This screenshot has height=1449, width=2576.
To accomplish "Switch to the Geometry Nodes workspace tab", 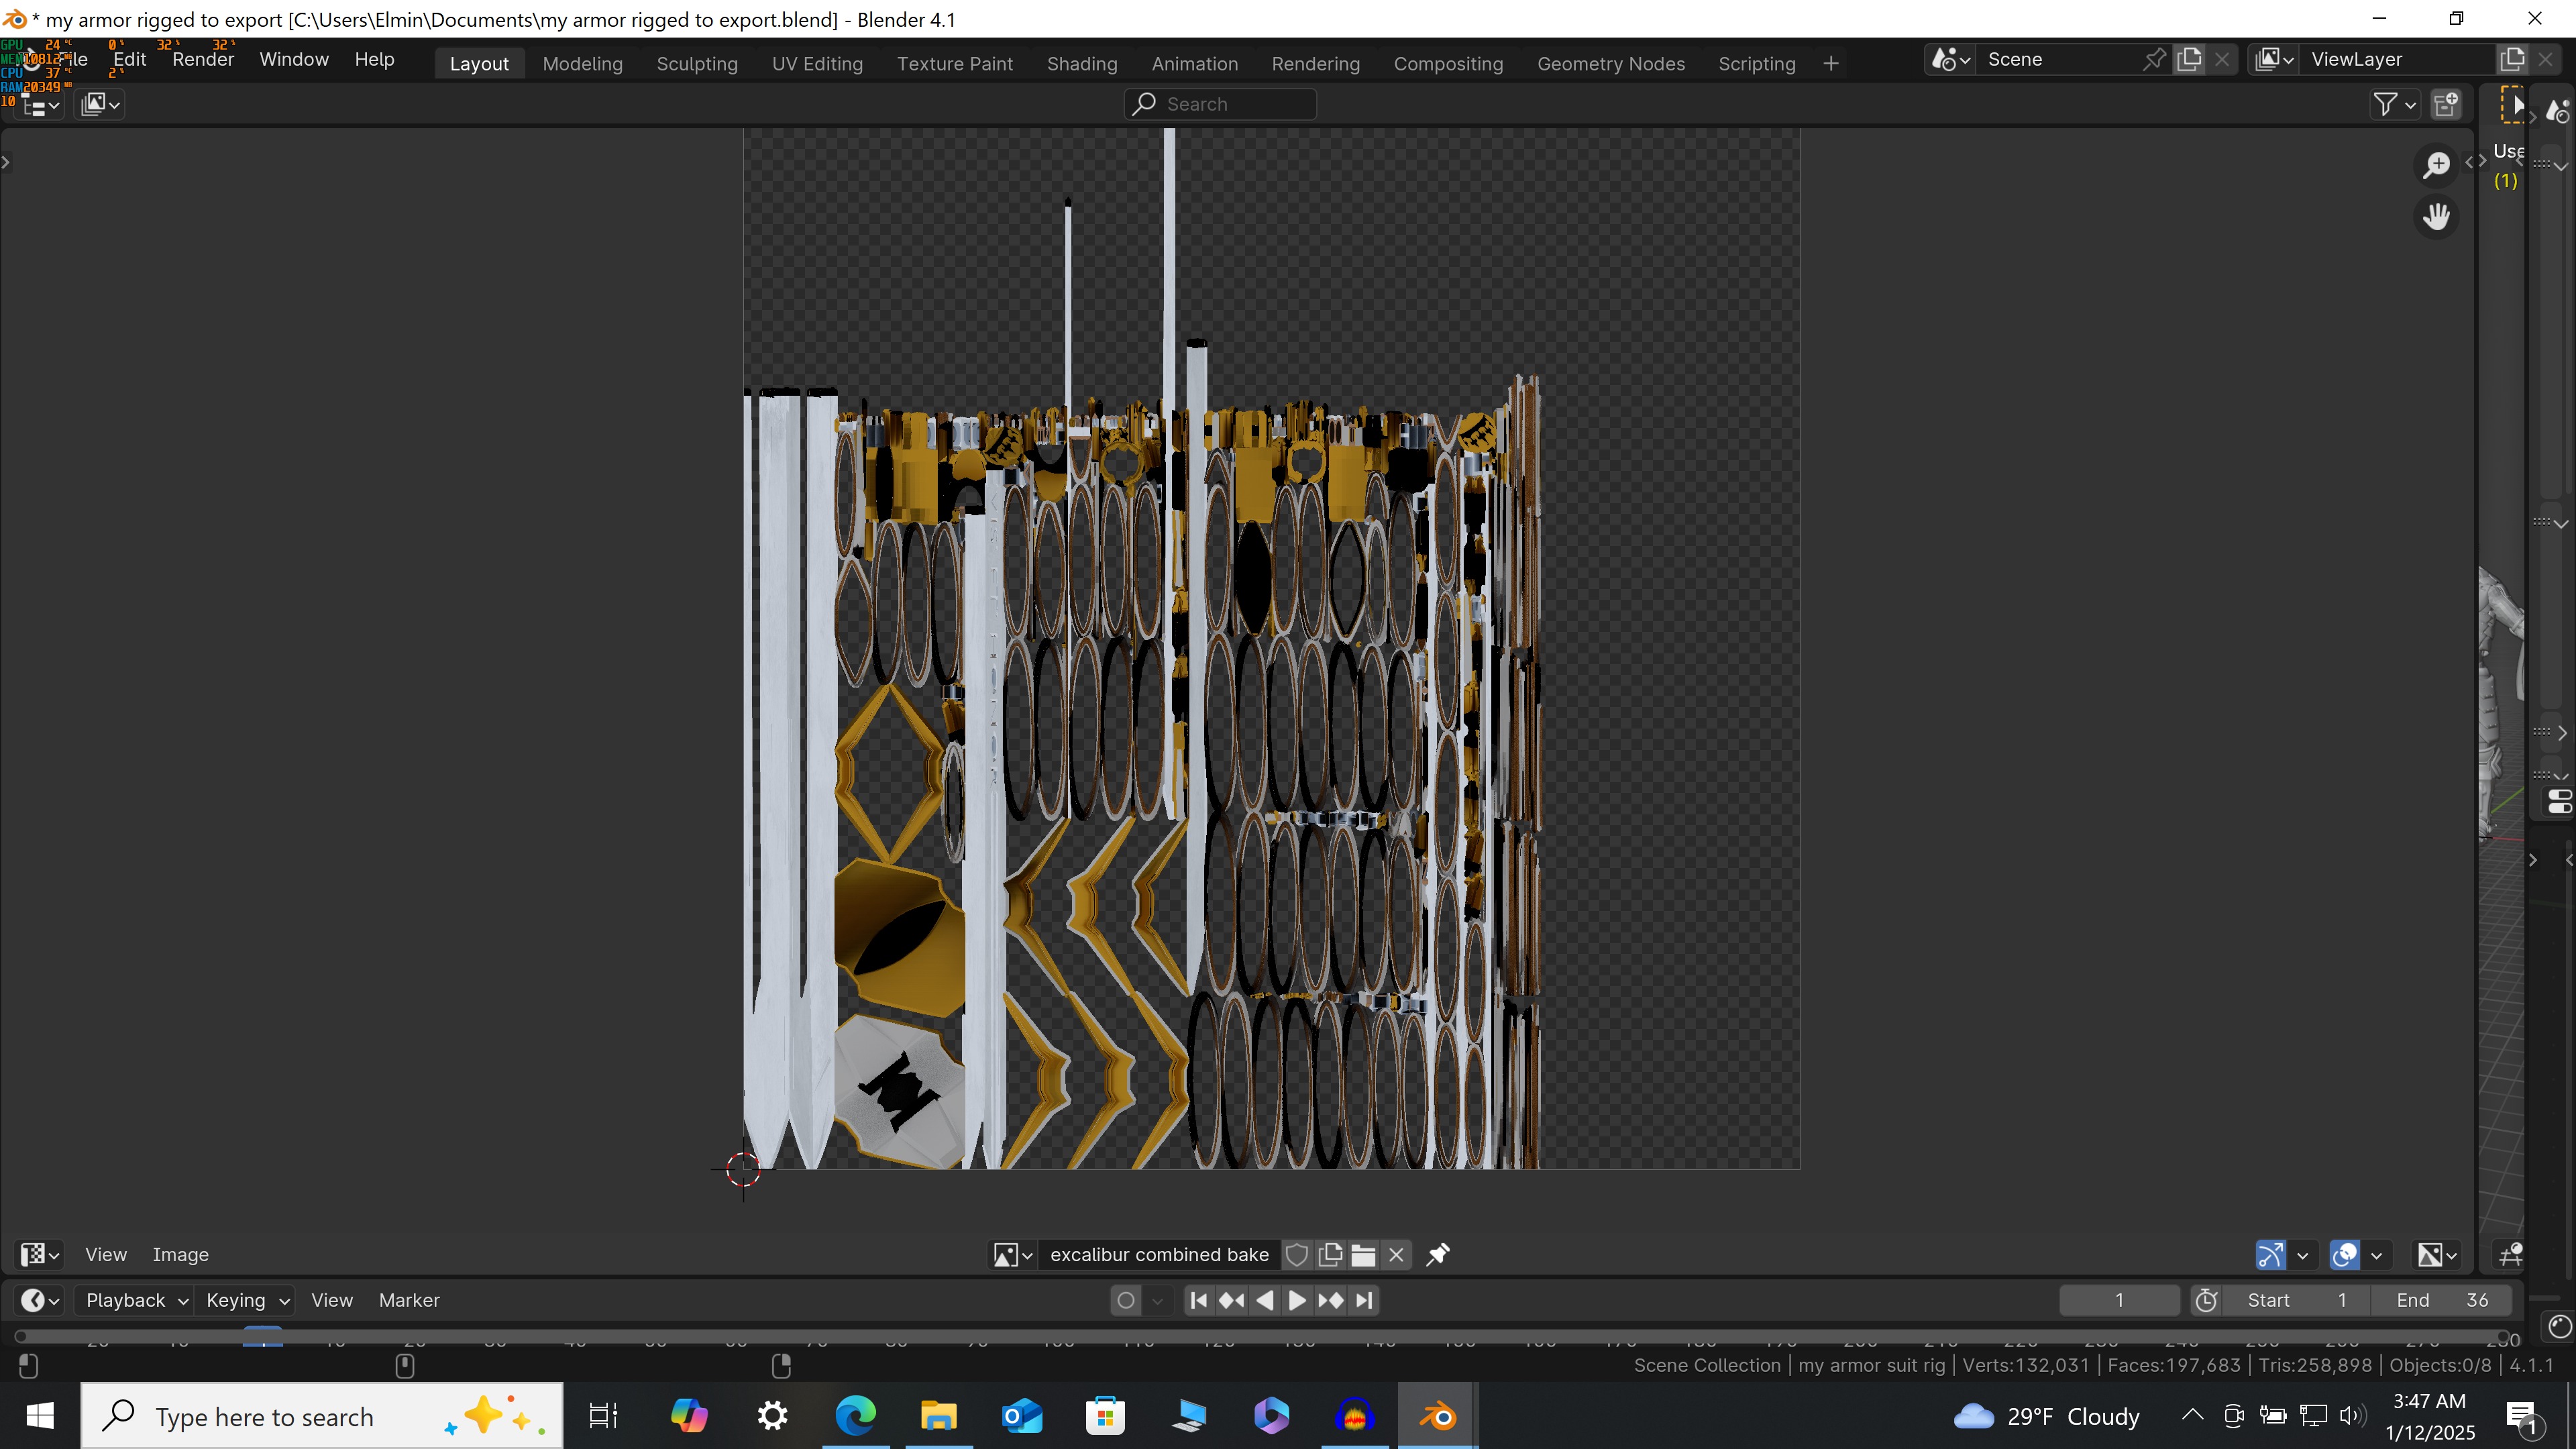I will [1610, 63].
